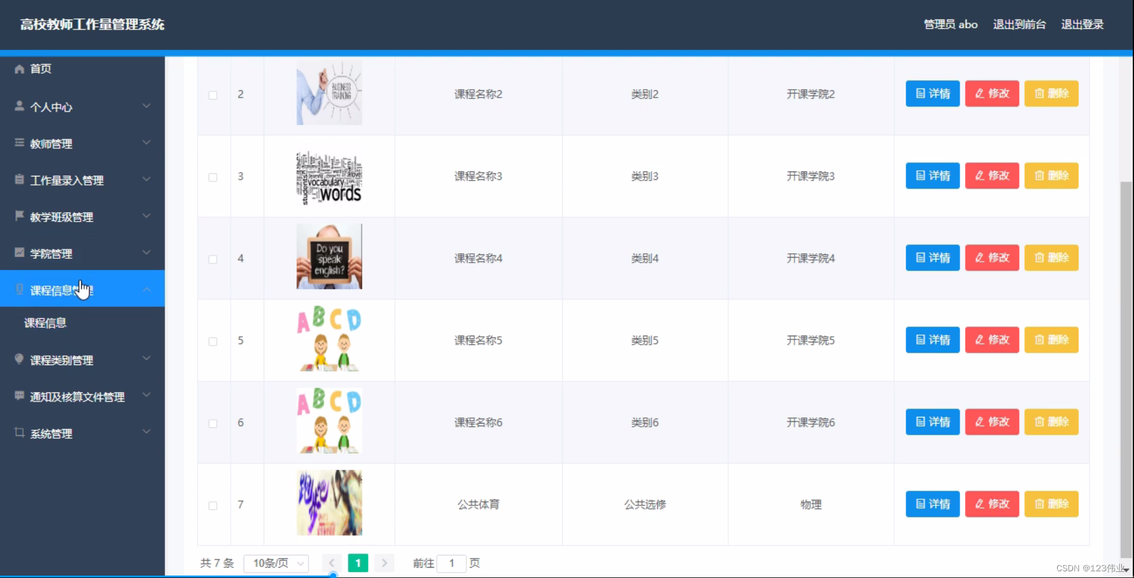This screenshot has height=578, width=1134.
Task: Click 删除 for 课程名称3
Action: [x=1051, y=175]
